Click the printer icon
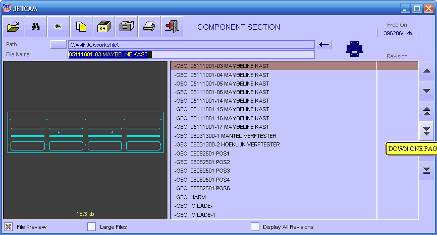Screen dimensions: 437x235 click(149, 27)
